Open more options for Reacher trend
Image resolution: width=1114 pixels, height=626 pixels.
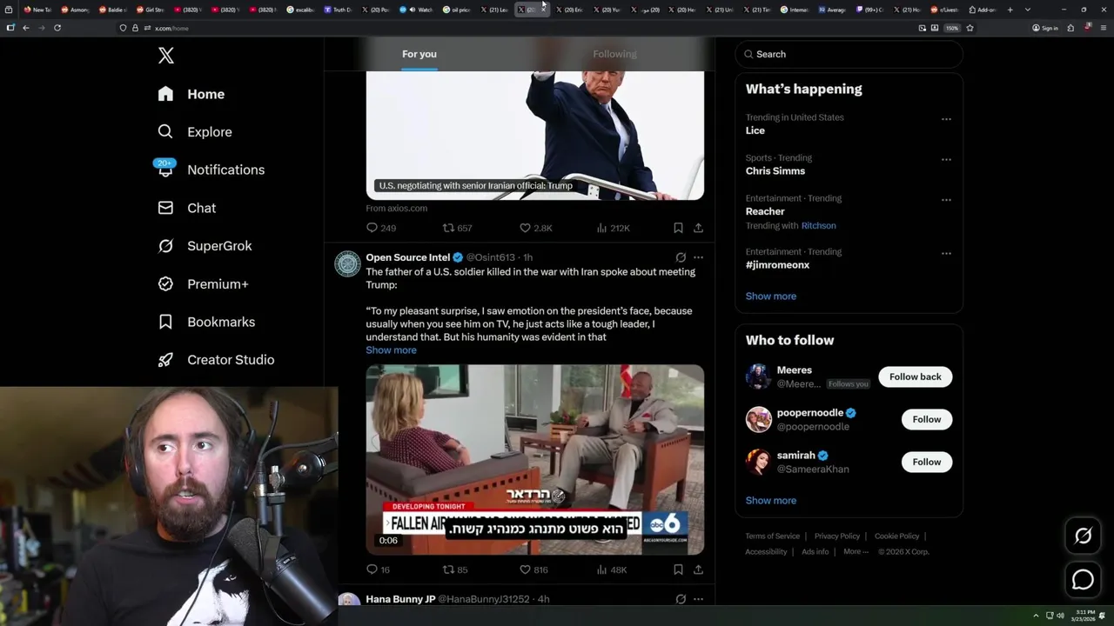tap(946, 200)
